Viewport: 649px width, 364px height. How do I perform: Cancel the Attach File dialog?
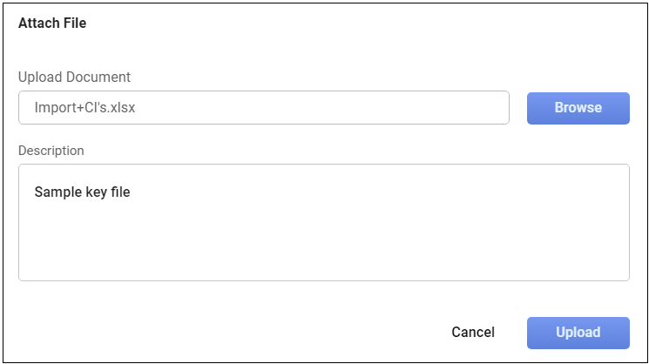473,332
